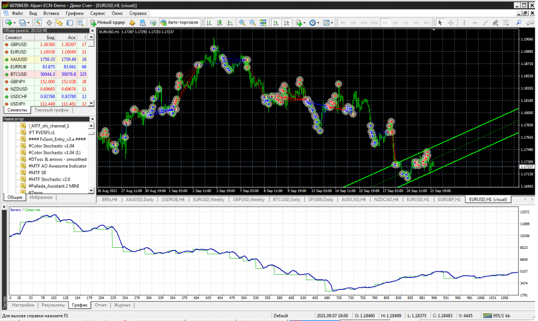Open the Сервис menu

pos(97,13)
